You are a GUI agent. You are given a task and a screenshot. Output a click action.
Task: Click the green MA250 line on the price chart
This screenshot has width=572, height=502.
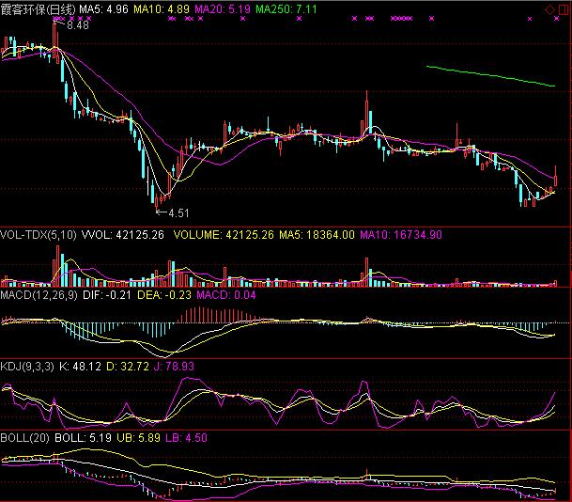pos(490,76)
